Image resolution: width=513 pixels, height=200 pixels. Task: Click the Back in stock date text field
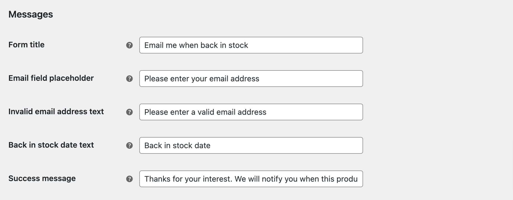pos(251,145)
